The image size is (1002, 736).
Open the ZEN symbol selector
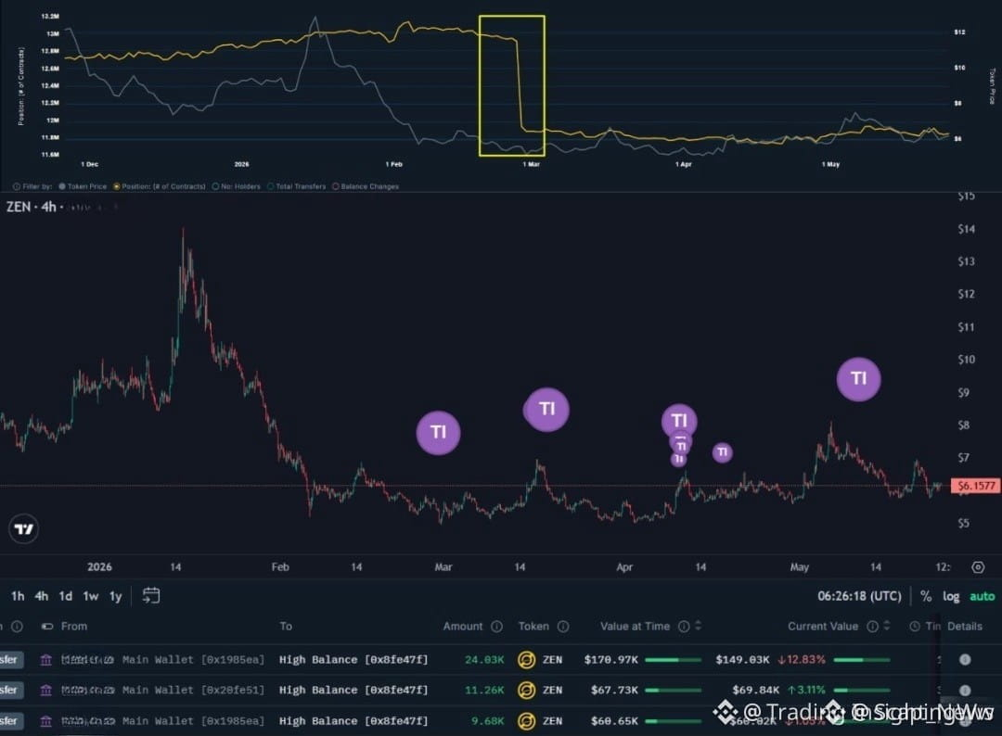click(19, 207)
